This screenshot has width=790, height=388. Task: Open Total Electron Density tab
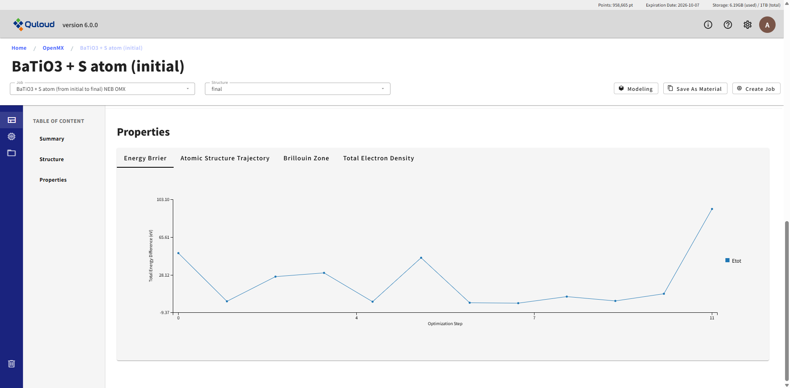click(379, 158)
